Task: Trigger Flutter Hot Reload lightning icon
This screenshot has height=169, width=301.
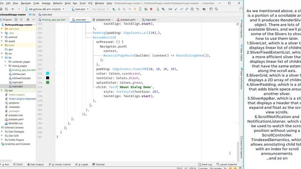Action: pyautogui.click(x=135, y=9)
